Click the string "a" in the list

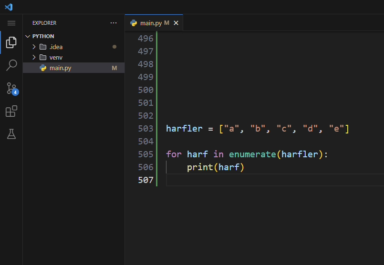tap(231, 129)
